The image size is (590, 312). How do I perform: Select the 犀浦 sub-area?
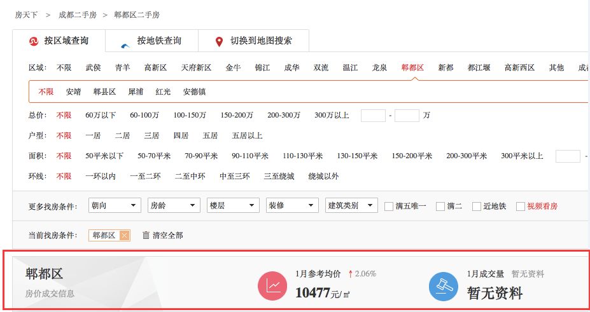pyautogui.click(x=136, y=92)
